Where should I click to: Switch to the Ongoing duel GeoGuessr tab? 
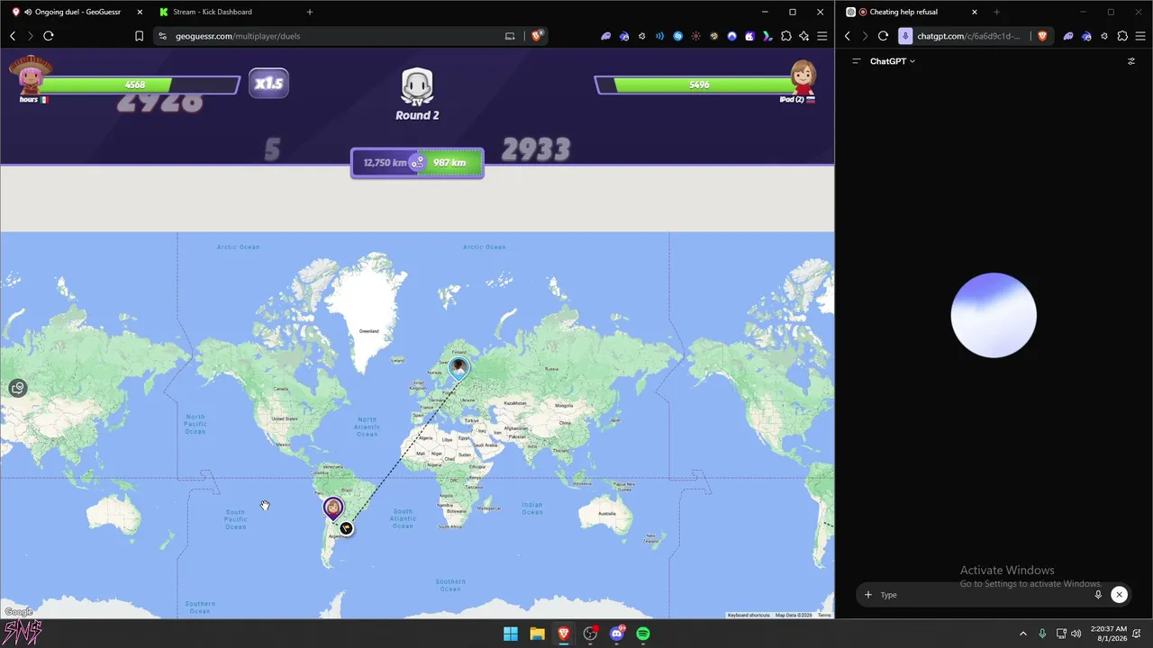pos(77,12)
